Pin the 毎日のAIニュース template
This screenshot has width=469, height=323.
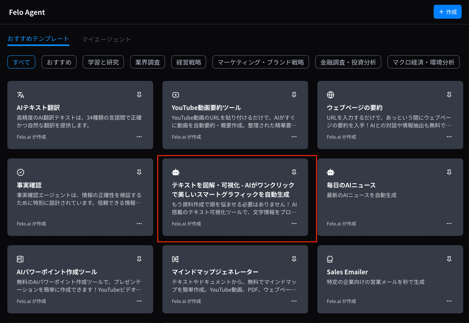pyautogui.click(x=449, y=172)
